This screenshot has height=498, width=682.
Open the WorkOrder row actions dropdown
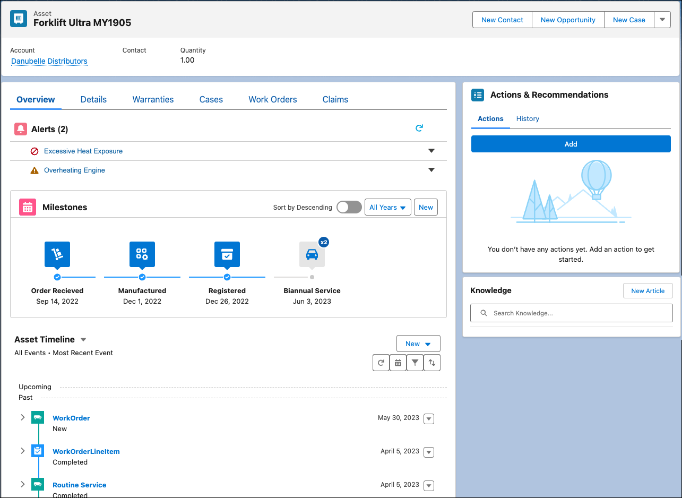[x=428, y=418]
